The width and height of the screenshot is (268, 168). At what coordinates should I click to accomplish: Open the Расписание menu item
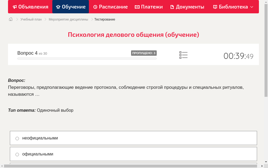pyautogui.click(x=110, y=7)
